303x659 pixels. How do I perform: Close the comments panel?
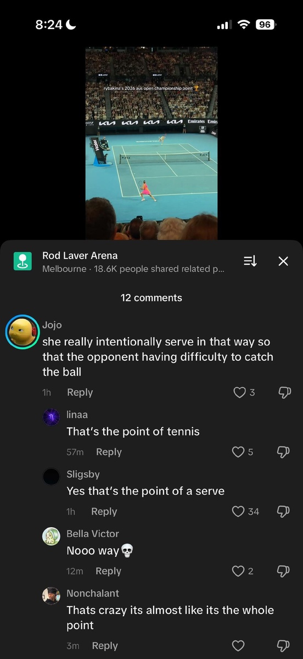pos(283,261)
